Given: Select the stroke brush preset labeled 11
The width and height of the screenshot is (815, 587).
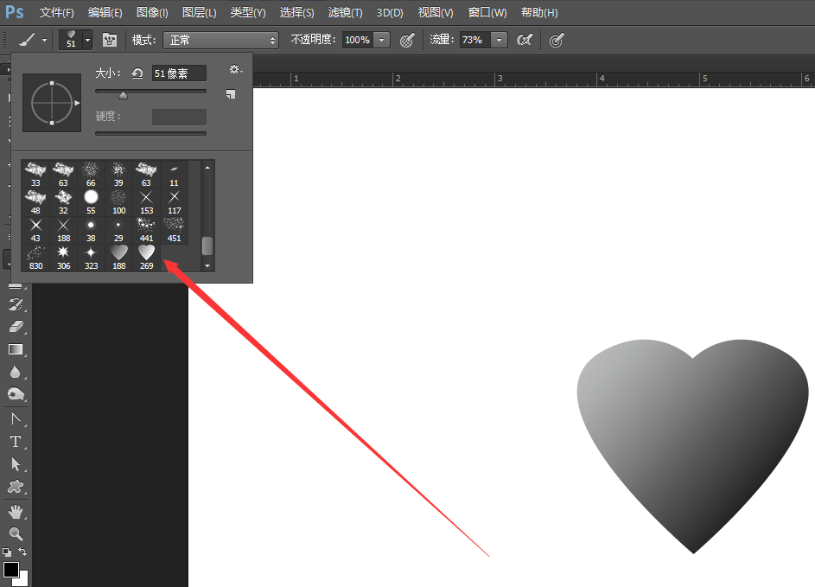Looking at the screenshot, I should click(174, 175).
